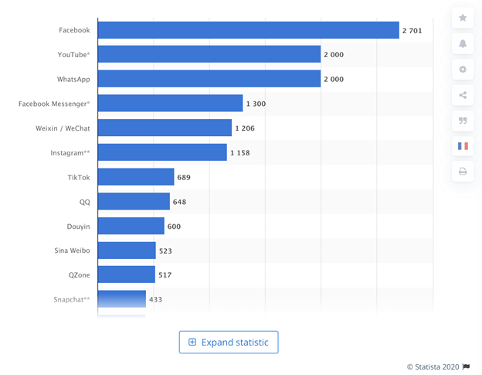
Task: Select the Snapchat bar at chart bottom
Action: click(122, 298)
